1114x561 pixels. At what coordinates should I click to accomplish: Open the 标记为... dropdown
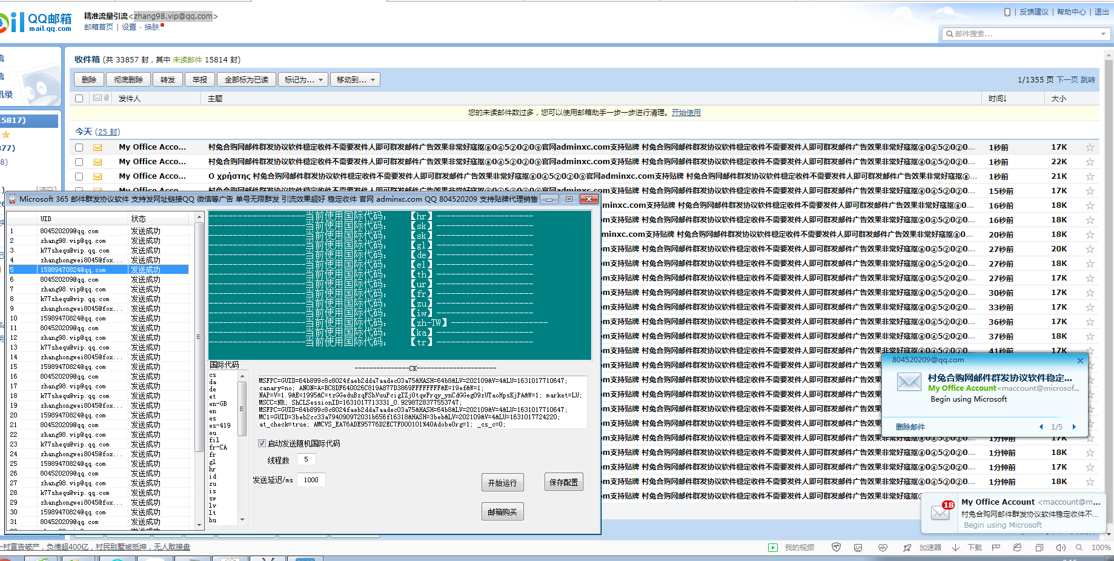coord(303,79)
